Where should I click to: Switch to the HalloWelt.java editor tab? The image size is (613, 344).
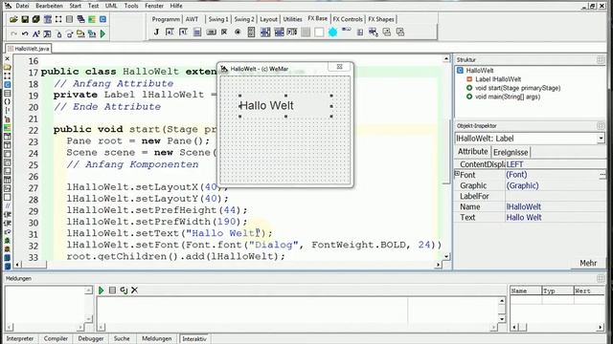[29, 49]
